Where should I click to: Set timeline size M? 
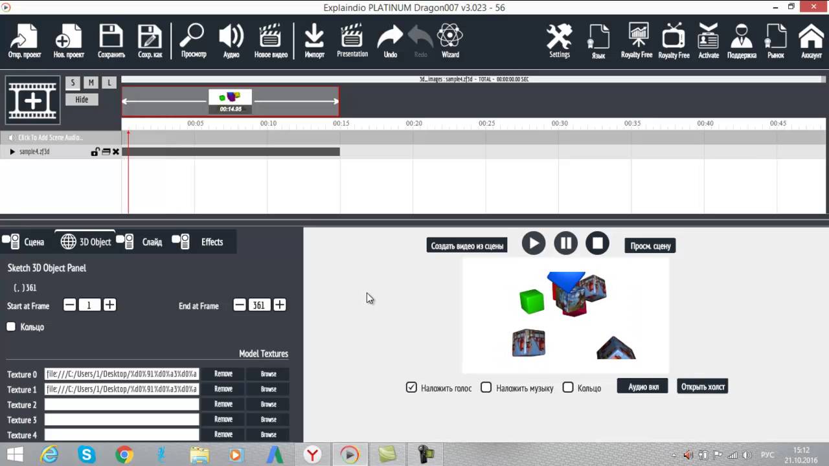[x=91, y=83]
